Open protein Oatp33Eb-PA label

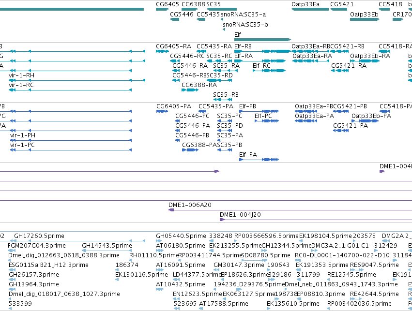[371, 116]
